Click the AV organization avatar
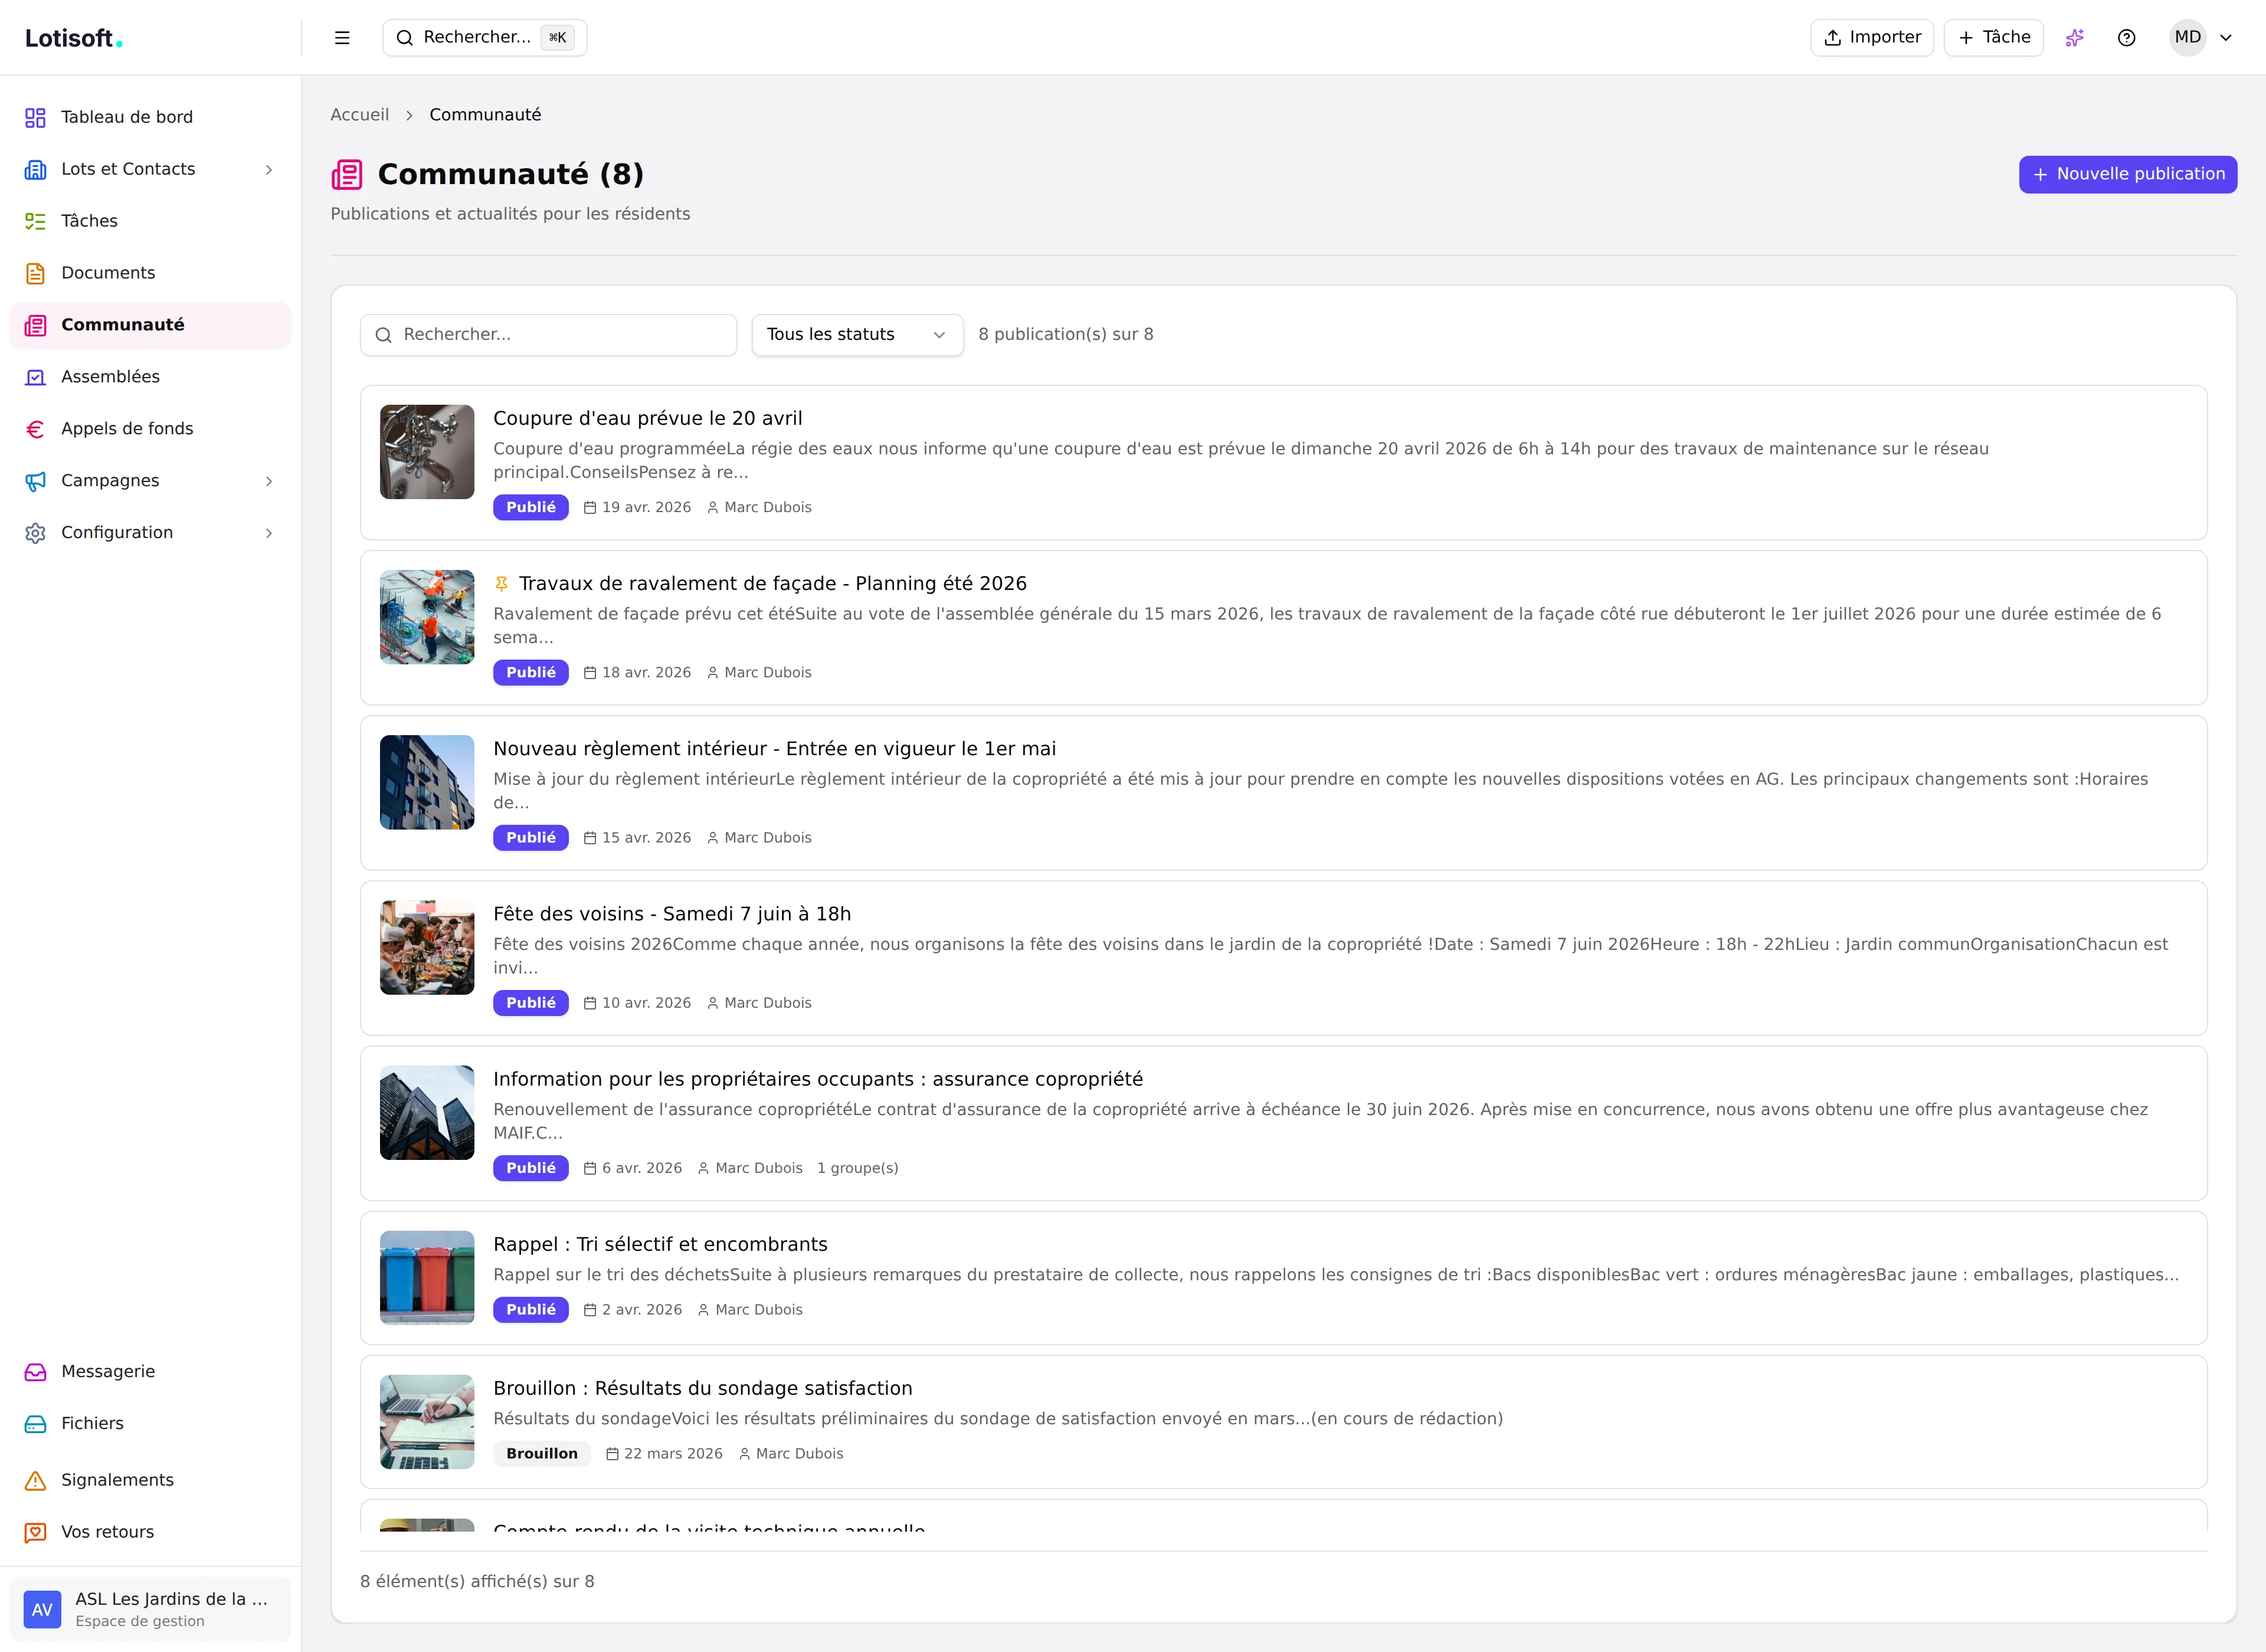2266x1652 pixels. pyautogui.click(x=42, y=1609)
